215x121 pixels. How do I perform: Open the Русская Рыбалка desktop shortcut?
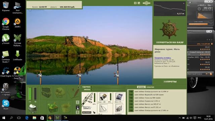pyautogui.click(x=17, y=40)
